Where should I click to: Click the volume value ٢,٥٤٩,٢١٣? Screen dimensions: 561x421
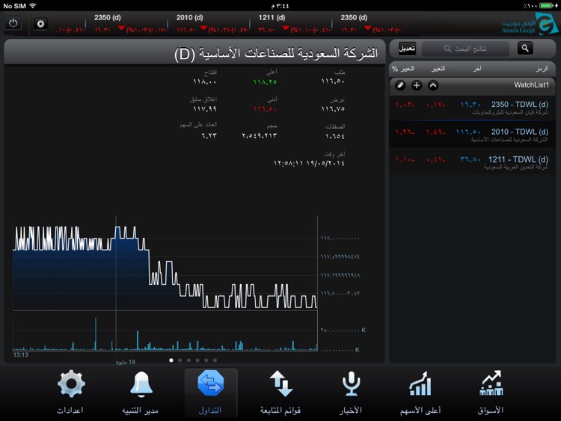(x=260, y=136)
